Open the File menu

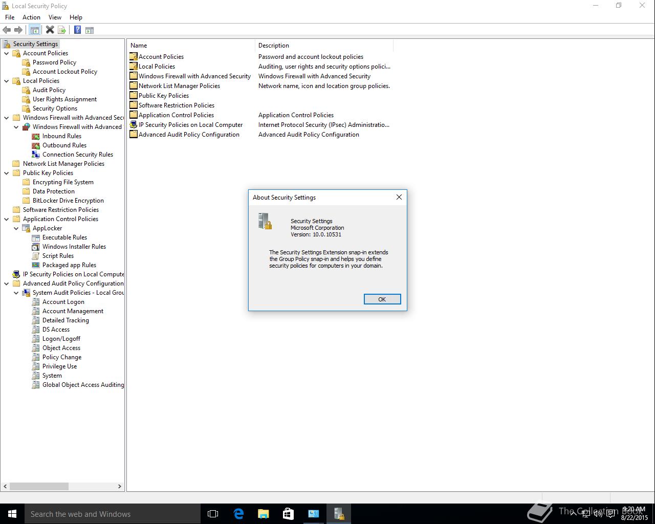point(10,17)
